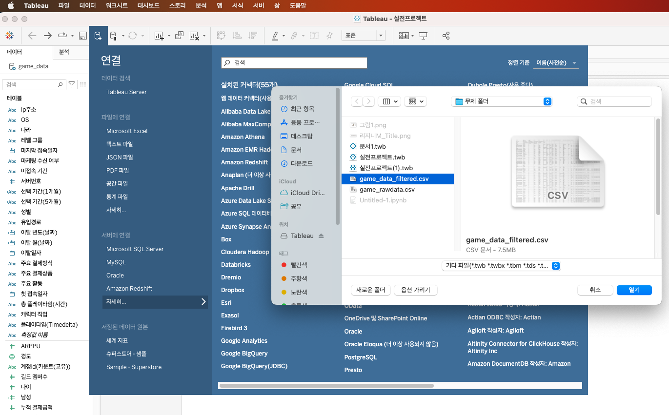Click the pause auto updates icon
669x415 pixels.
coord(113,36)
